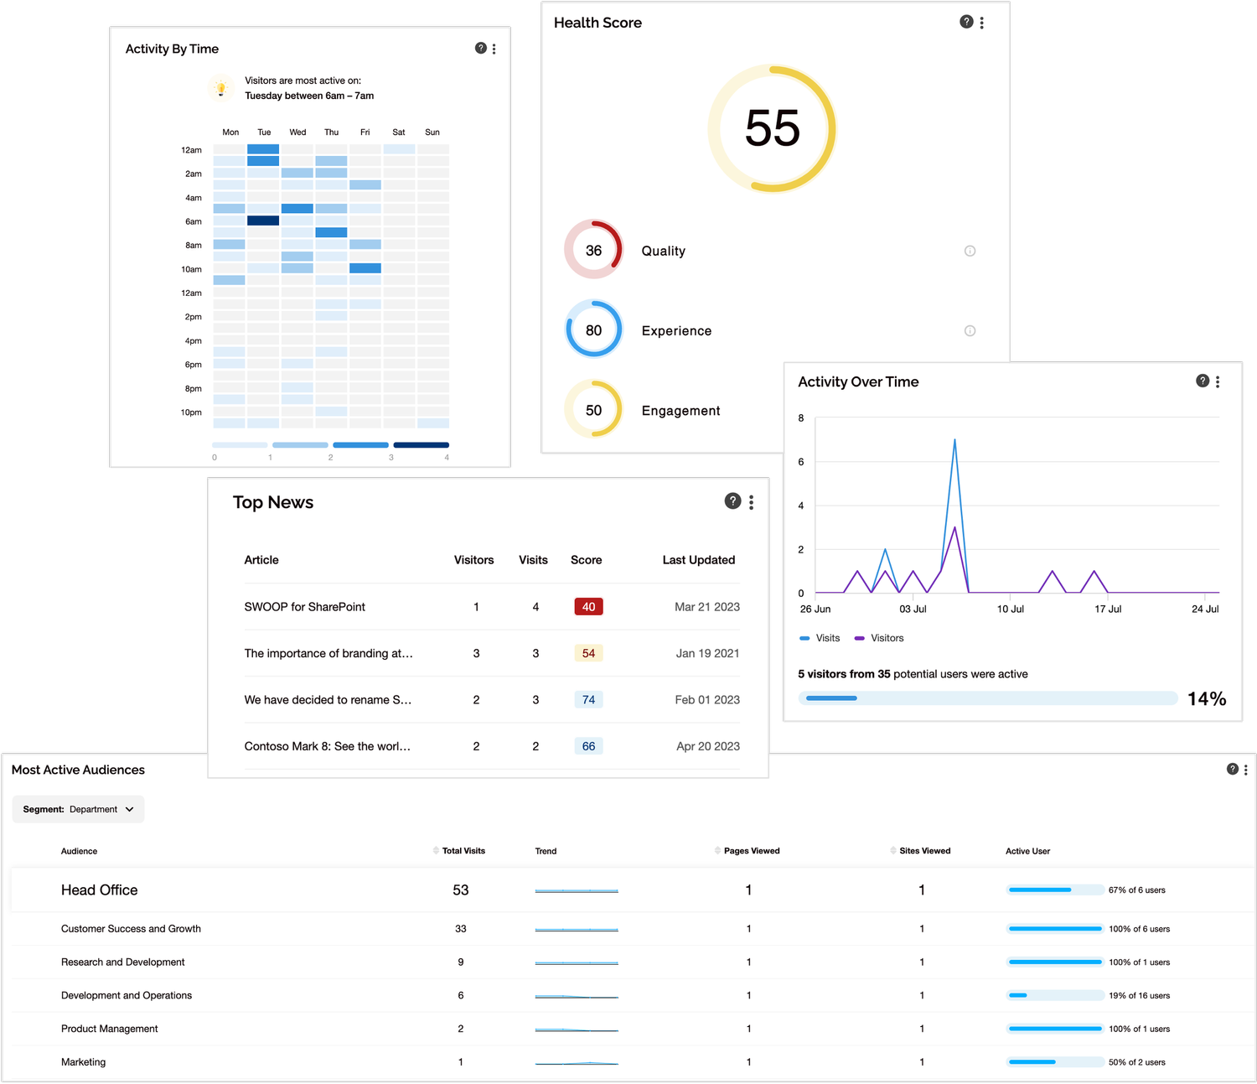Click the lightbulb insight icon
This screenshot has width=1257, height=1084.
pos(220,88)
